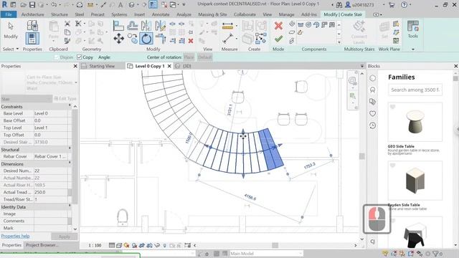Collapse the Constraints section
This screenshot has width=459, height=258.
70,106
